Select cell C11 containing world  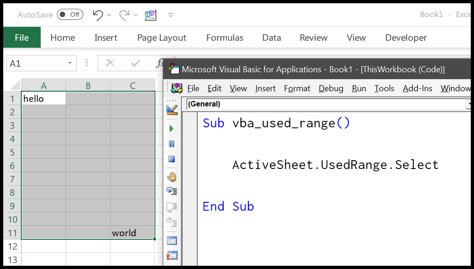(x=132, y=233)
